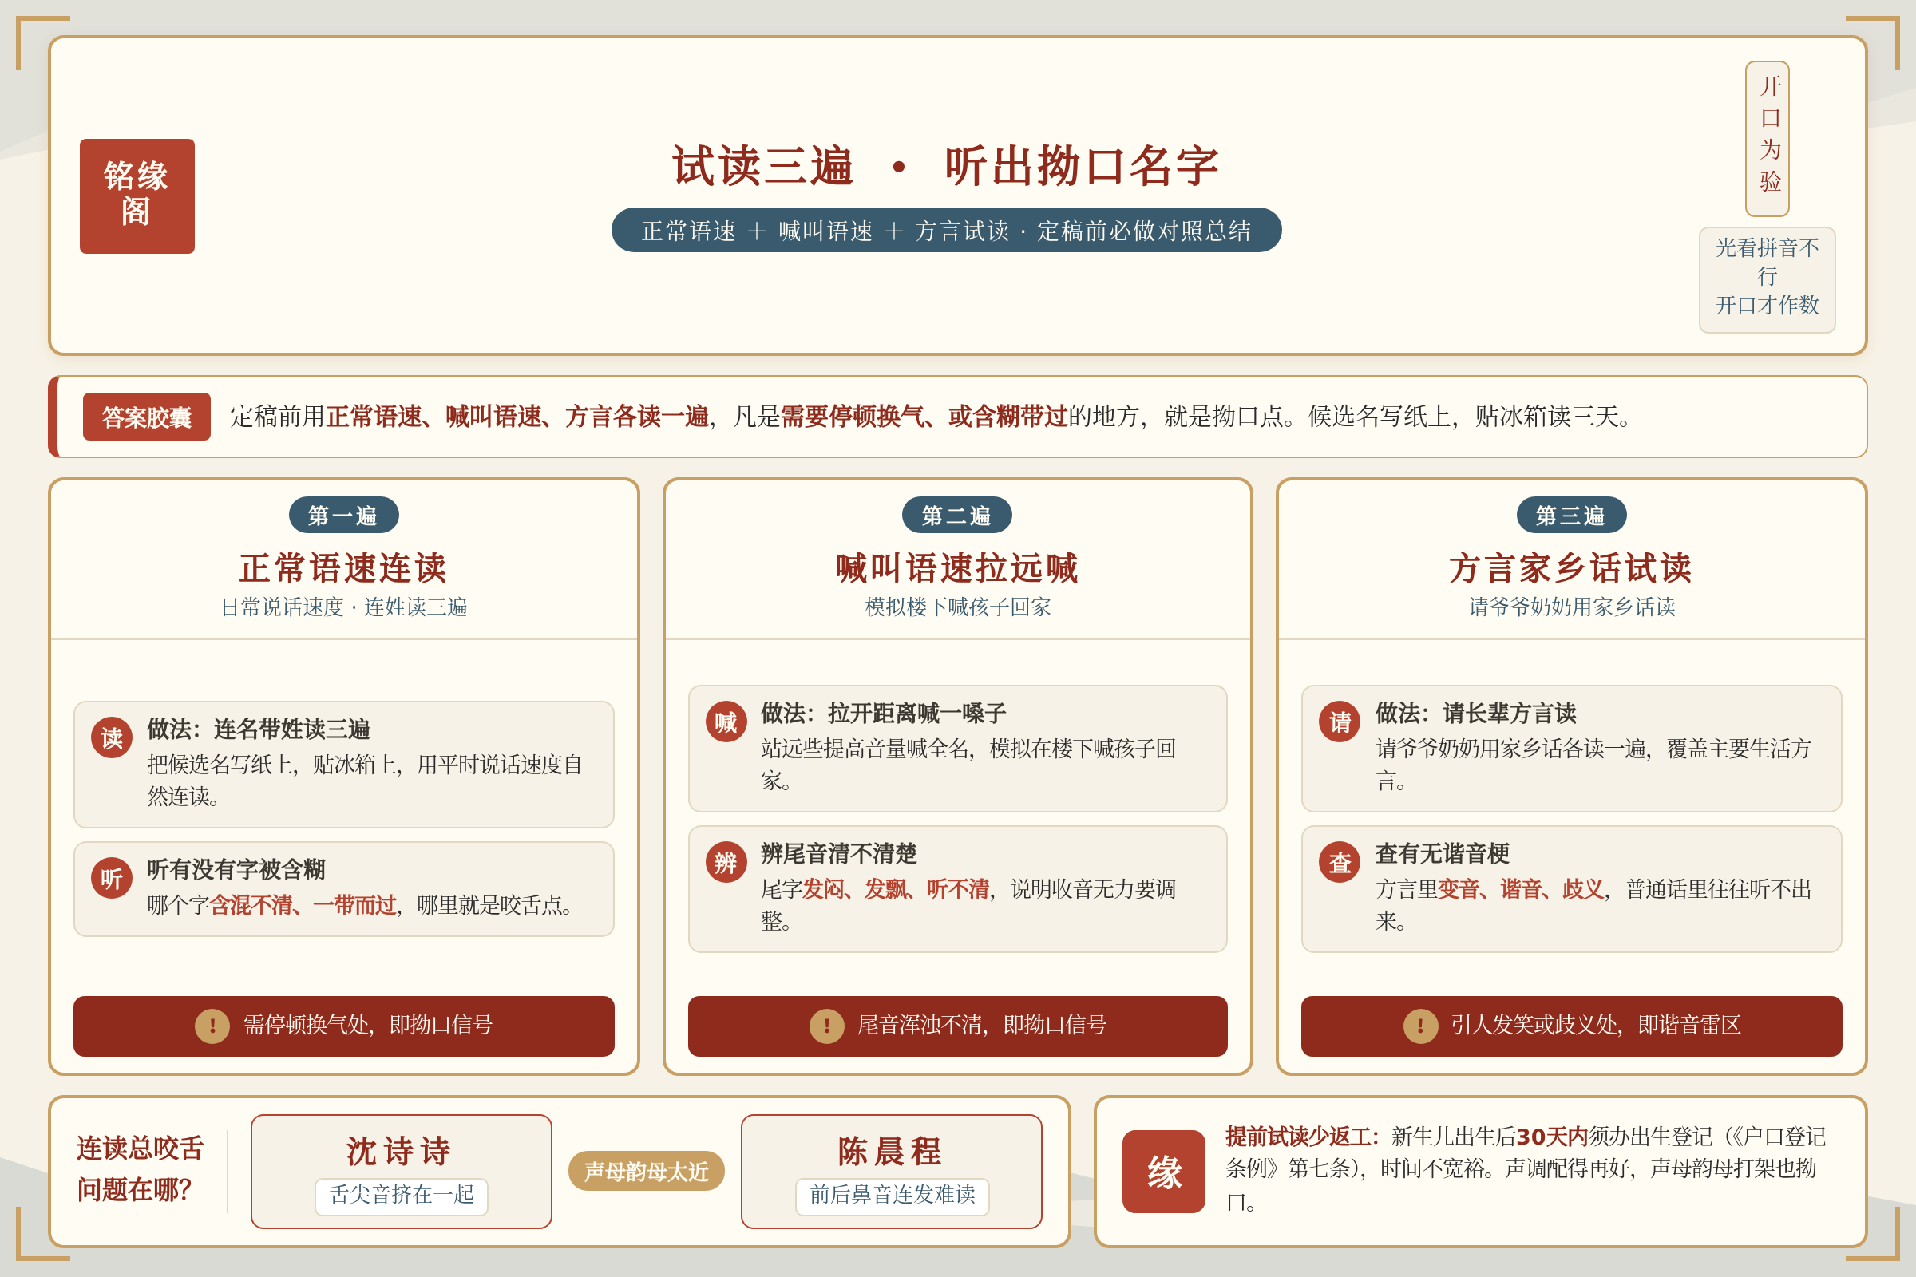Select the 第一遍 pill label
Image resolution: width=1916 pixels, height=1277 pixels.
344,515
